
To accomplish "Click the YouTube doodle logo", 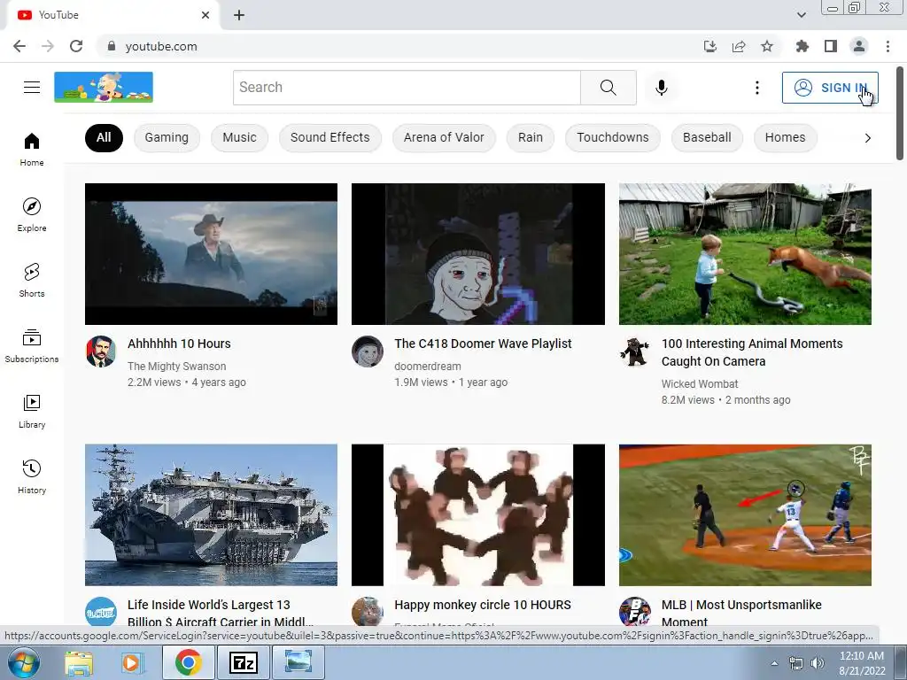I will pyautogui.click(x=104, y=88).
